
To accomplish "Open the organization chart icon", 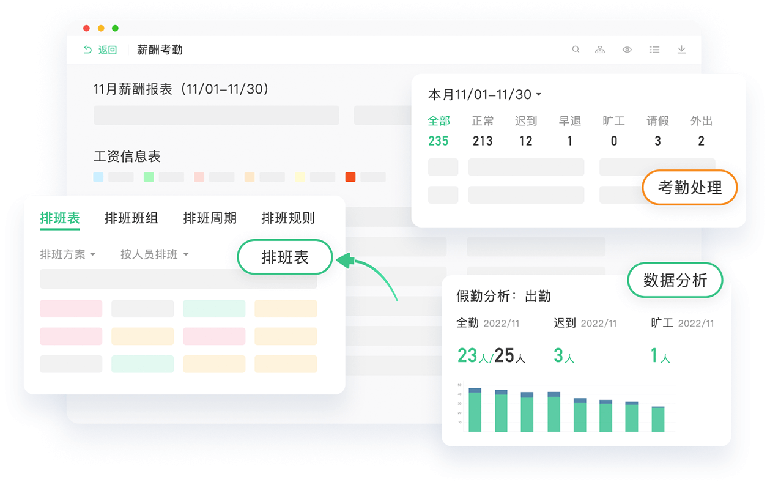I will click(x=600, y=50).
